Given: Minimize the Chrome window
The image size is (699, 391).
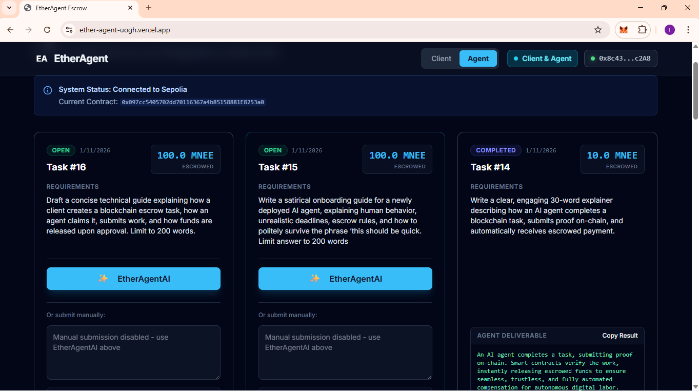Looking at the screenshot, I should pos(641,8).
